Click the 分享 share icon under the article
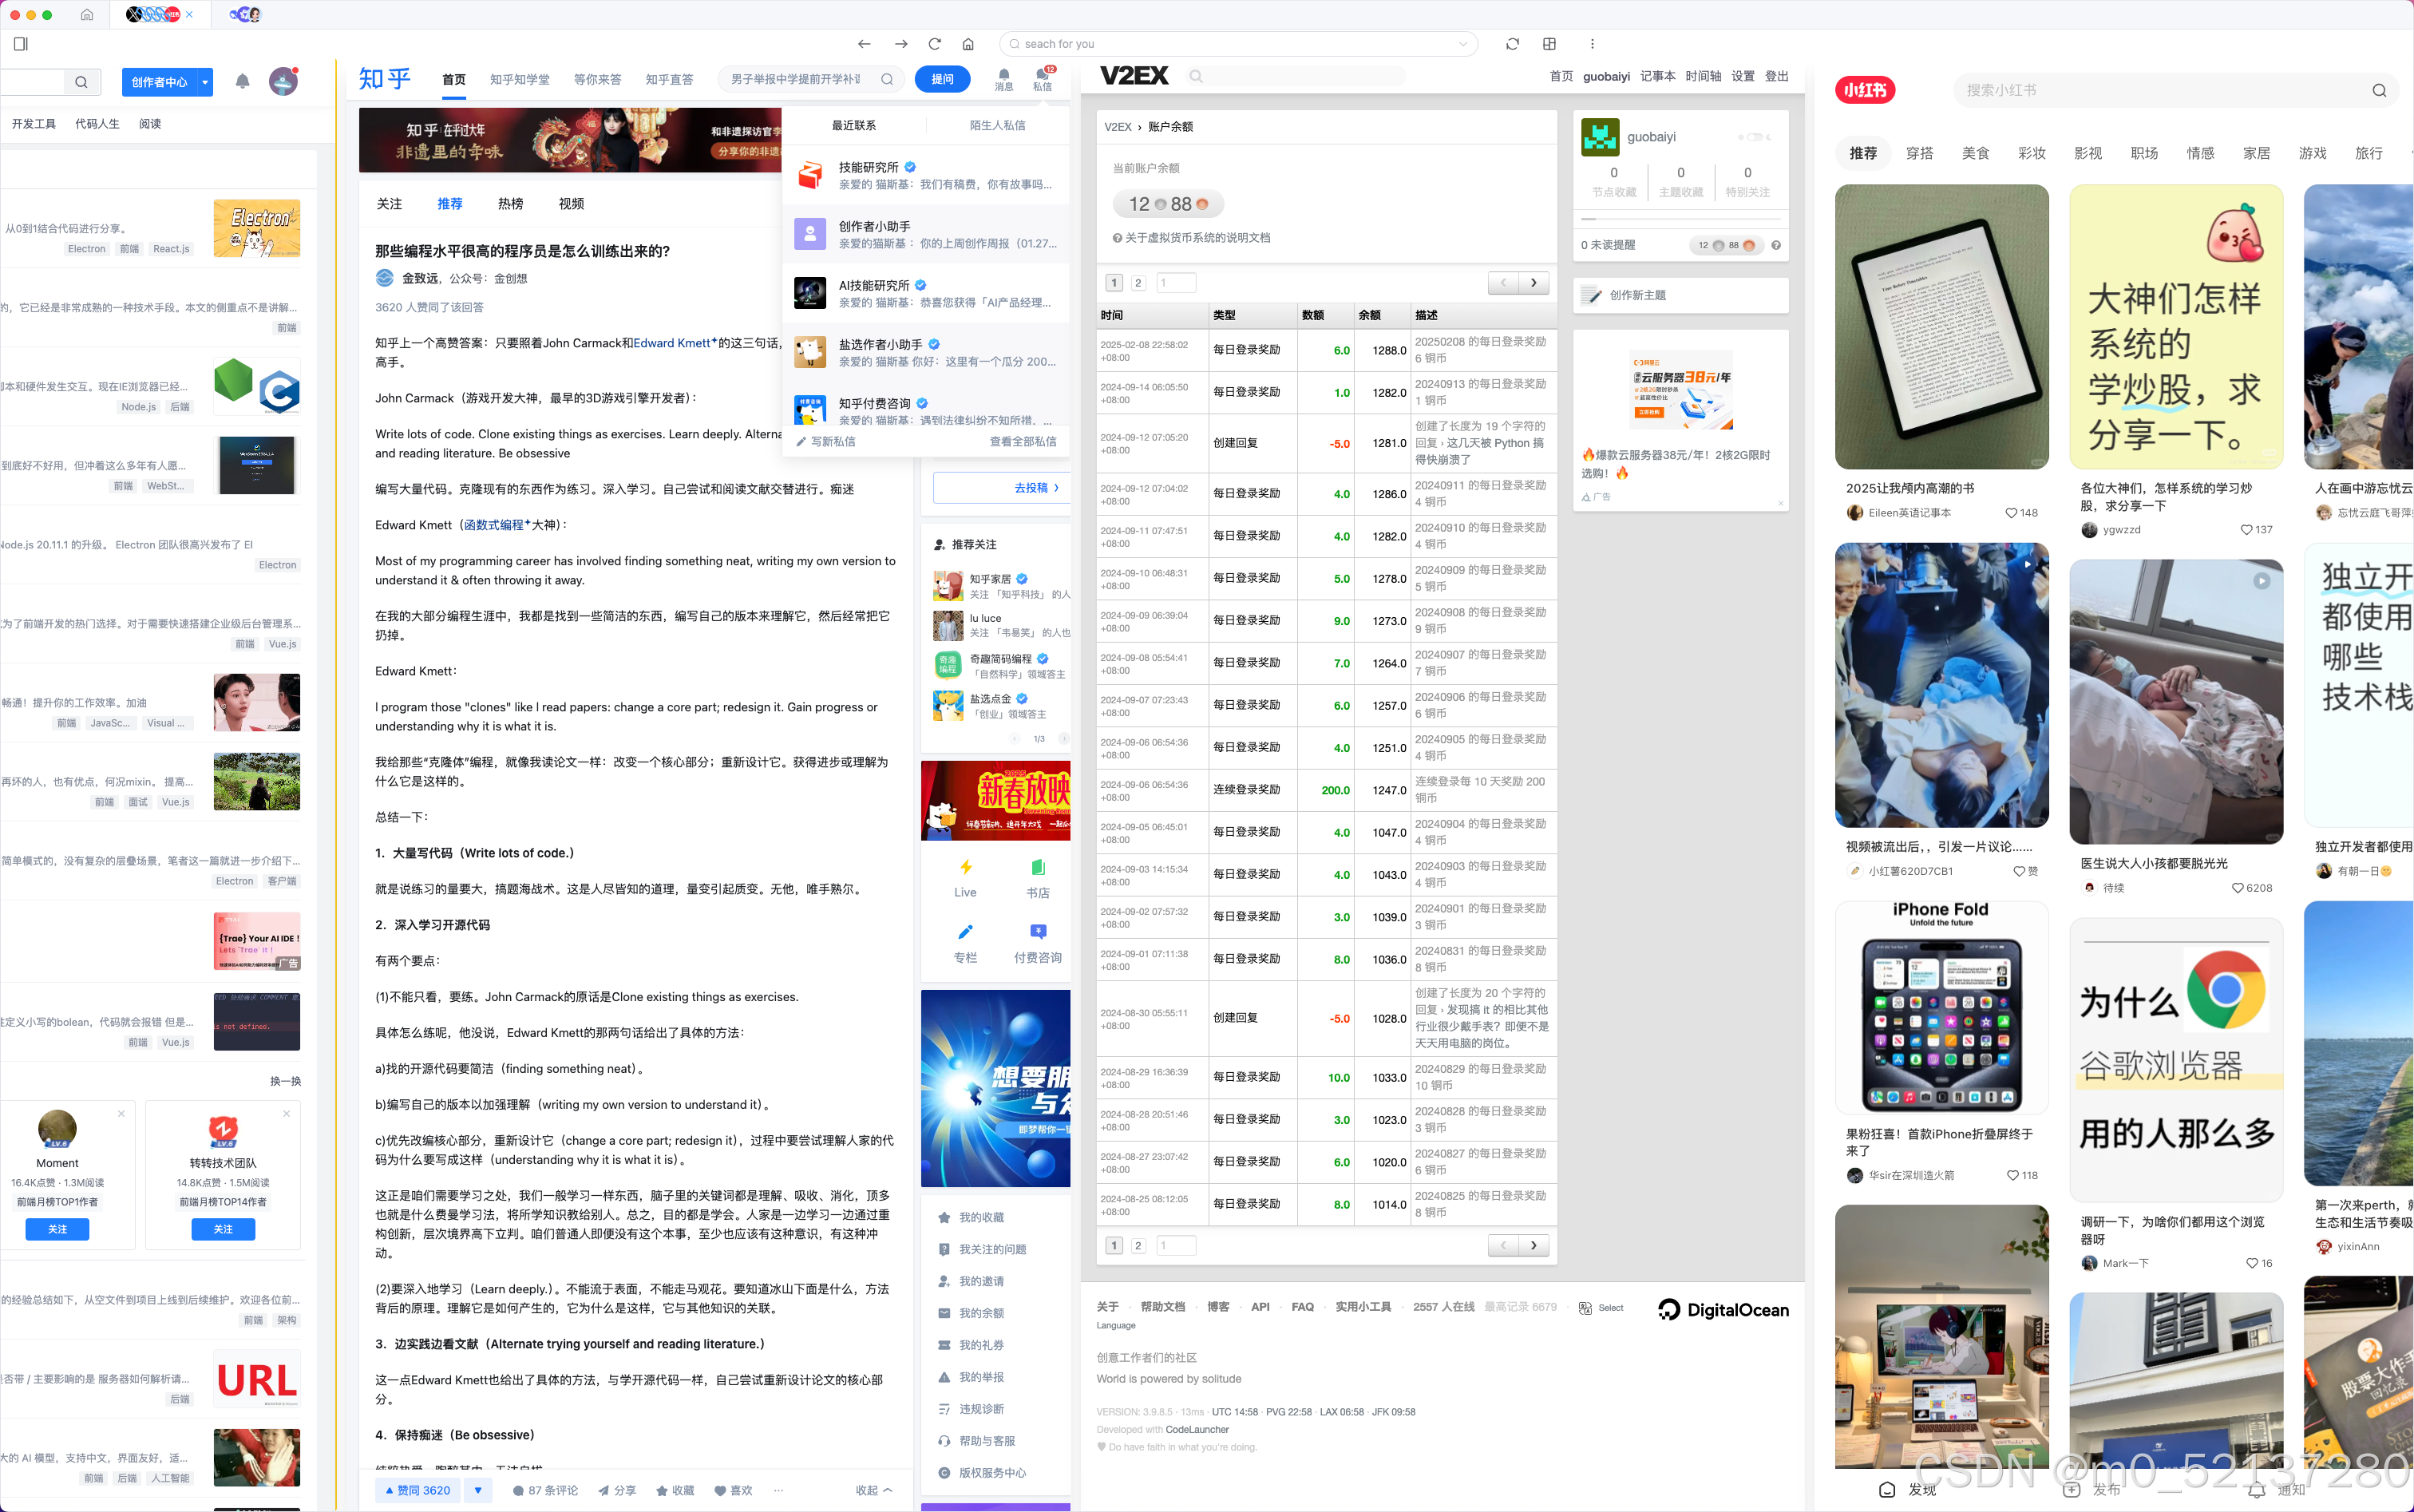This screenshot has height=1512, width=2414. 604,1490
